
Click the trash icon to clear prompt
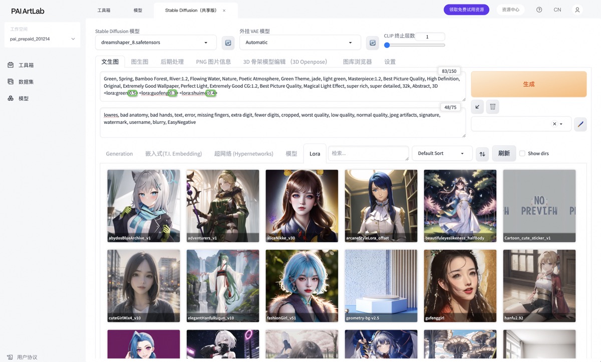point(492,107)
